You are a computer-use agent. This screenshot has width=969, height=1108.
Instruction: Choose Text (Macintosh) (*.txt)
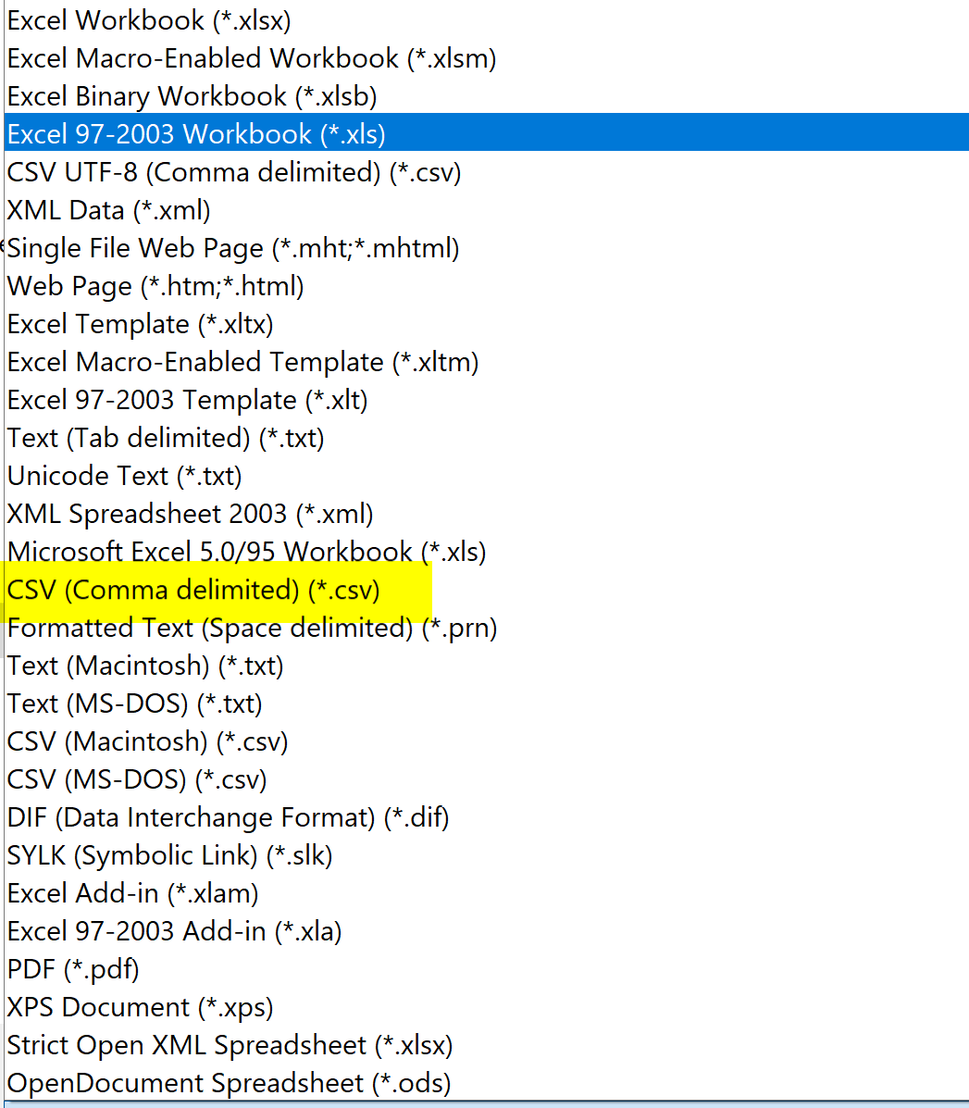[487, 666]
